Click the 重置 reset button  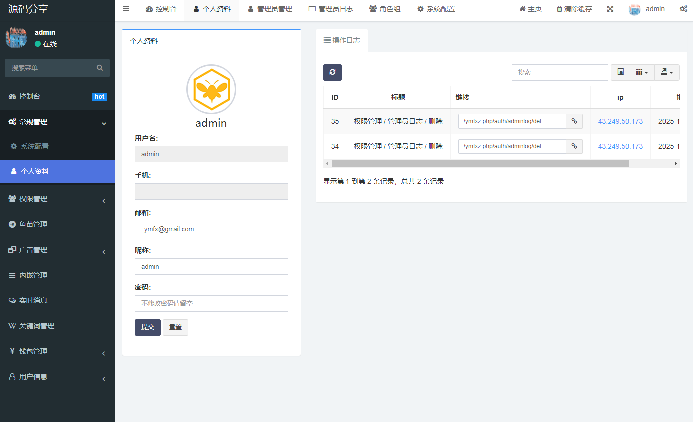point(175,327)
